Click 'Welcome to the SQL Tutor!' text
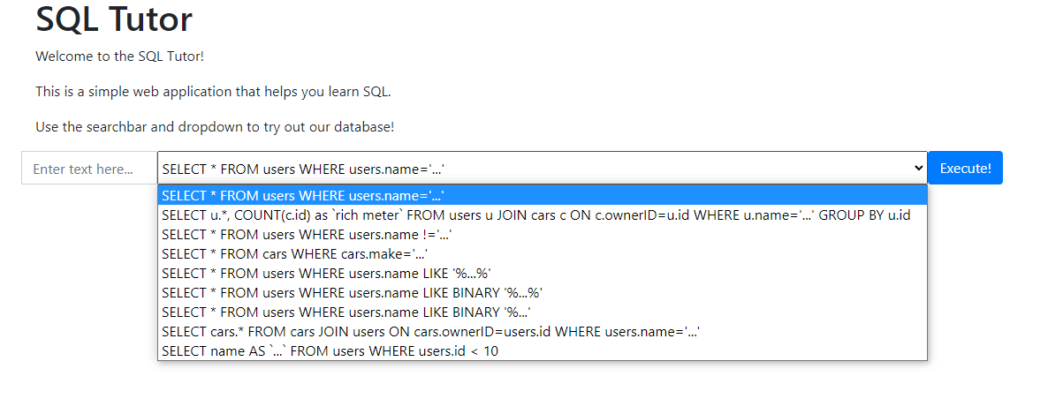Viewport: 1063px width, 399px height. (119, 56)
